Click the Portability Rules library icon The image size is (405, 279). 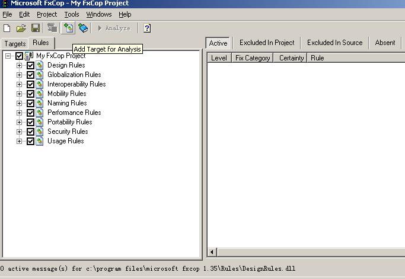(x=39, y=122)
